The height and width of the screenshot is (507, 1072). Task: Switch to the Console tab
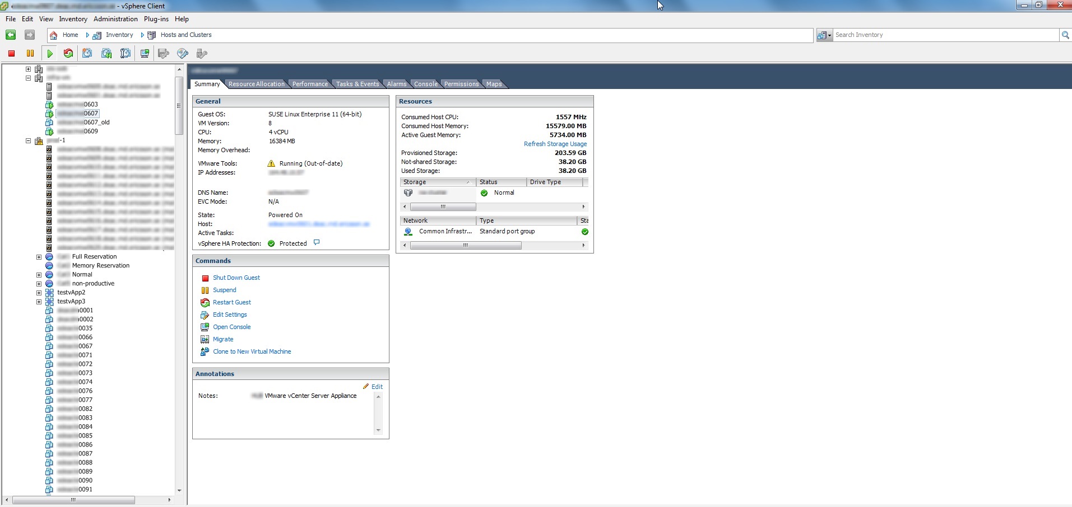click(426, 84)
